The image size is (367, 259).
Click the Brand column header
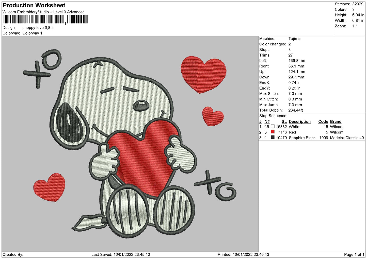pyautogui.click(x=336, y=122)
